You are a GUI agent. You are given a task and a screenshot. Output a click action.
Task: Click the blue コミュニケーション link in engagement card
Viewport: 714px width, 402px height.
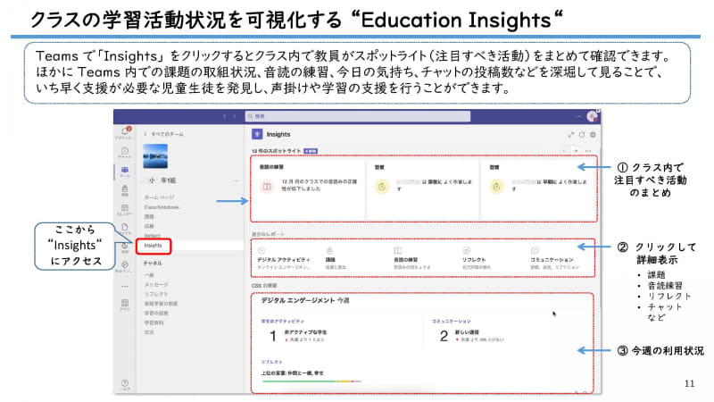[452, 322]
